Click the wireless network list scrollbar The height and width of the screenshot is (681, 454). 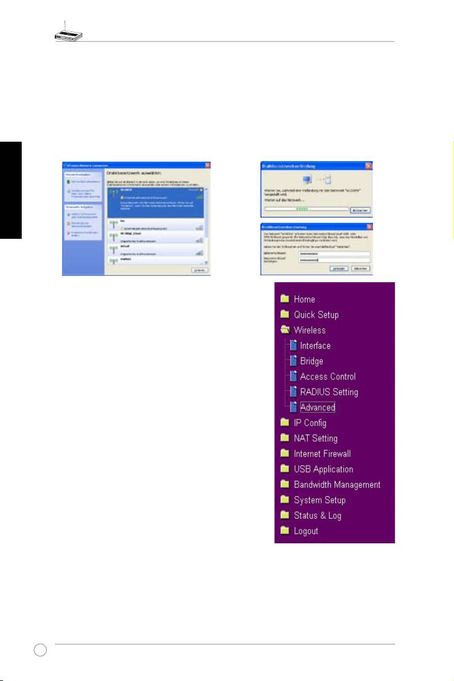point(206,217)
